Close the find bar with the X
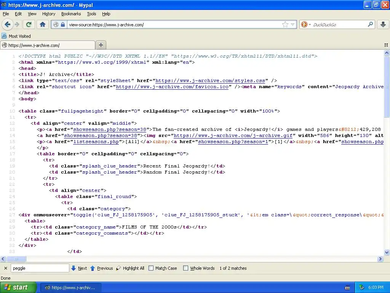The image size is (390, 293). 5,268
